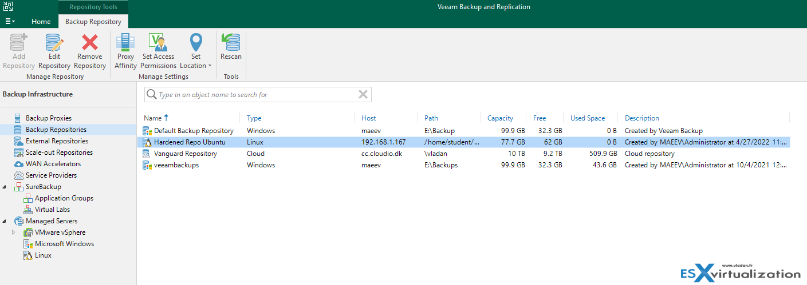
Task: Select Managed Servers node
Action: (52, 221)
